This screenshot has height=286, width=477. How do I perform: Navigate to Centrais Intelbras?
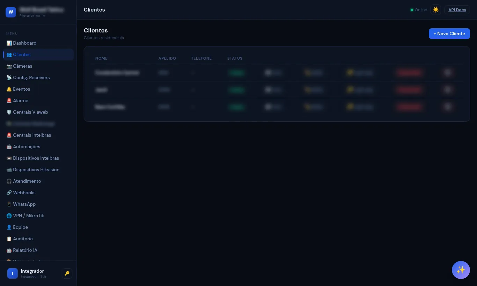point(38,135)
